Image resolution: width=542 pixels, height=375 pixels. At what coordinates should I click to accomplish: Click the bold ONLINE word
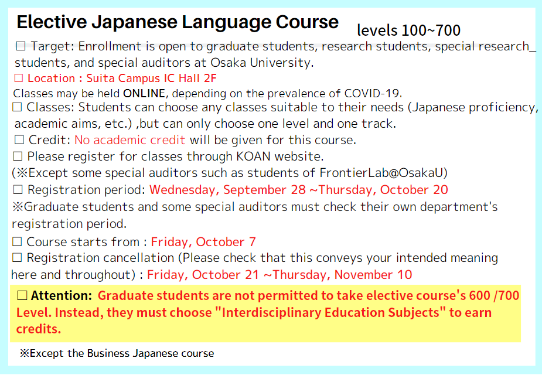144,93
